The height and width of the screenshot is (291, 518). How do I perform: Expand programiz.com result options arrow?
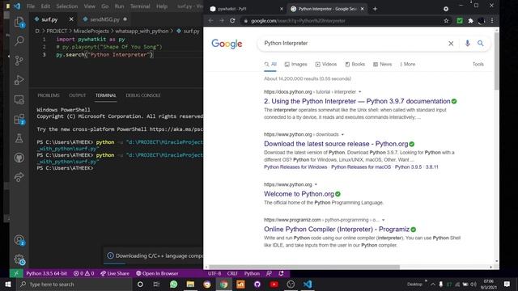tap(383, 220)
